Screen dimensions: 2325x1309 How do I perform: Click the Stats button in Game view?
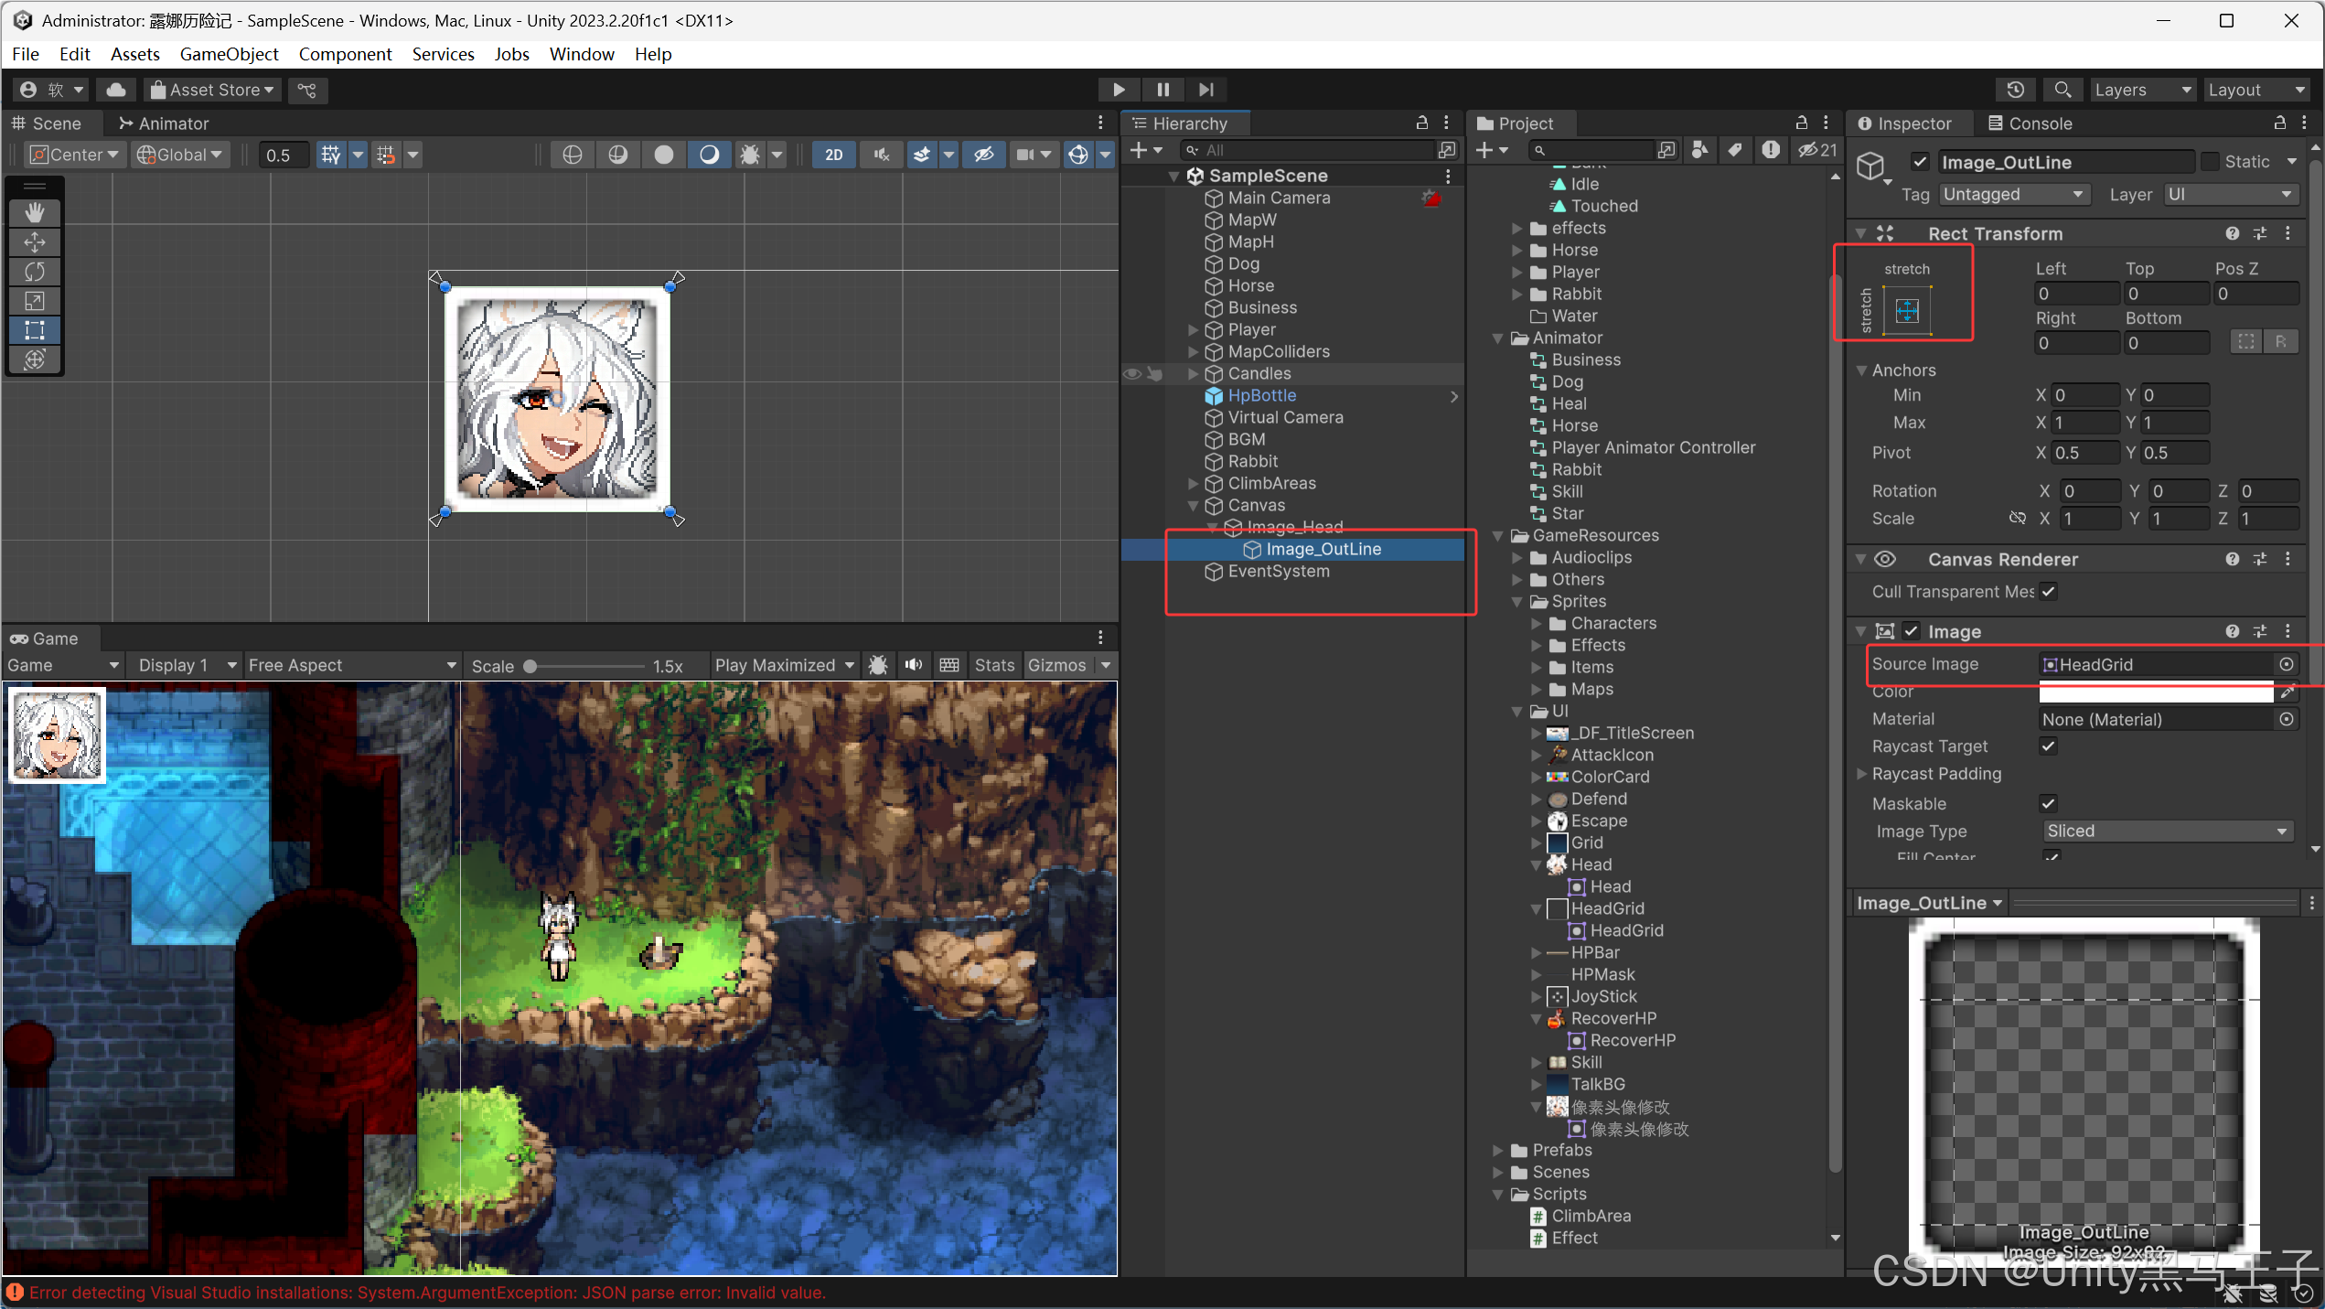tap(993, 666)
